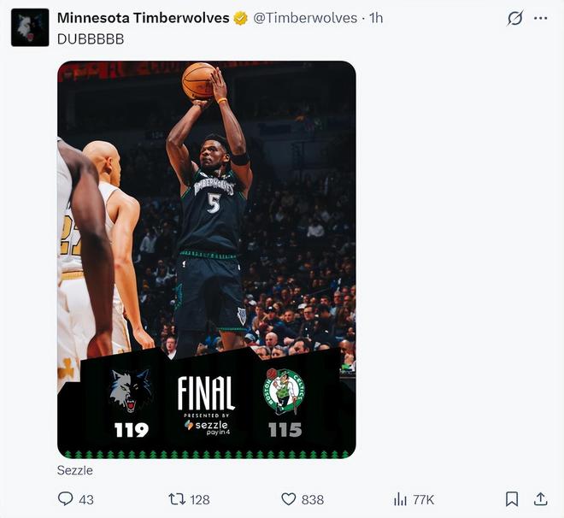
Task: Click the 77K views count
Action: coord(424,499)
